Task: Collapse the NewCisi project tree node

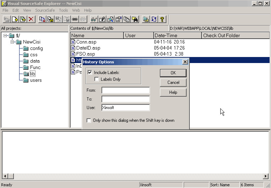Action: (12, 42)
